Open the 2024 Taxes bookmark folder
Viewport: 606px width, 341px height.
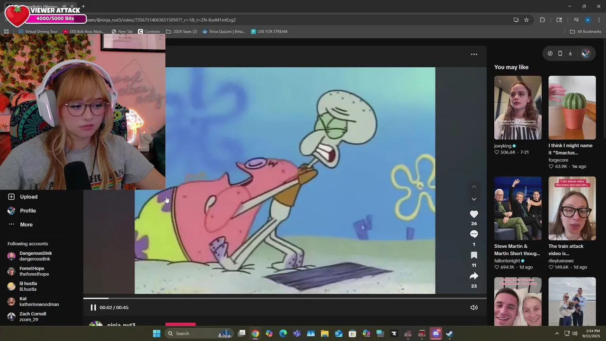(x=181, y=32)
